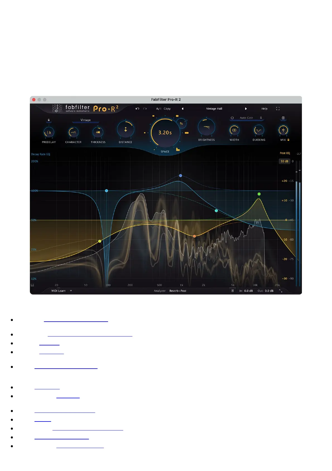Toggle the Auto Gate lock icon
The image size is (332, 471).
pyautogui.click(x=261, y=118)
